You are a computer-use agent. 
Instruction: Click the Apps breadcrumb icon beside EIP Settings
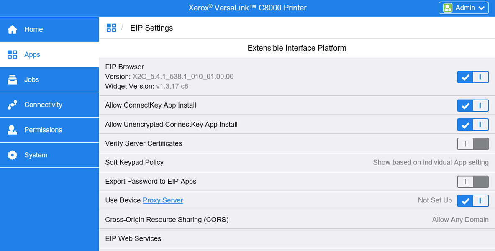coord(111,28)
